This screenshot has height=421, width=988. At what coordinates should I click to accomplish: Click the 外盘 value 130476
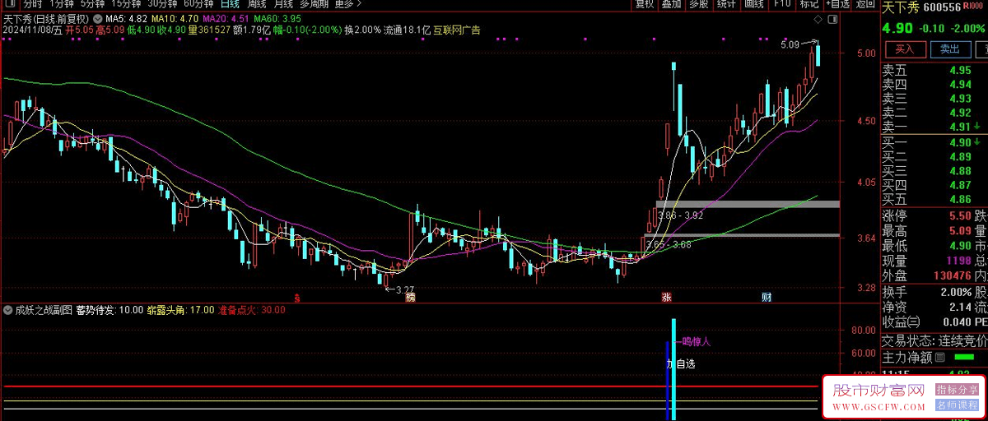pos(952,276)
